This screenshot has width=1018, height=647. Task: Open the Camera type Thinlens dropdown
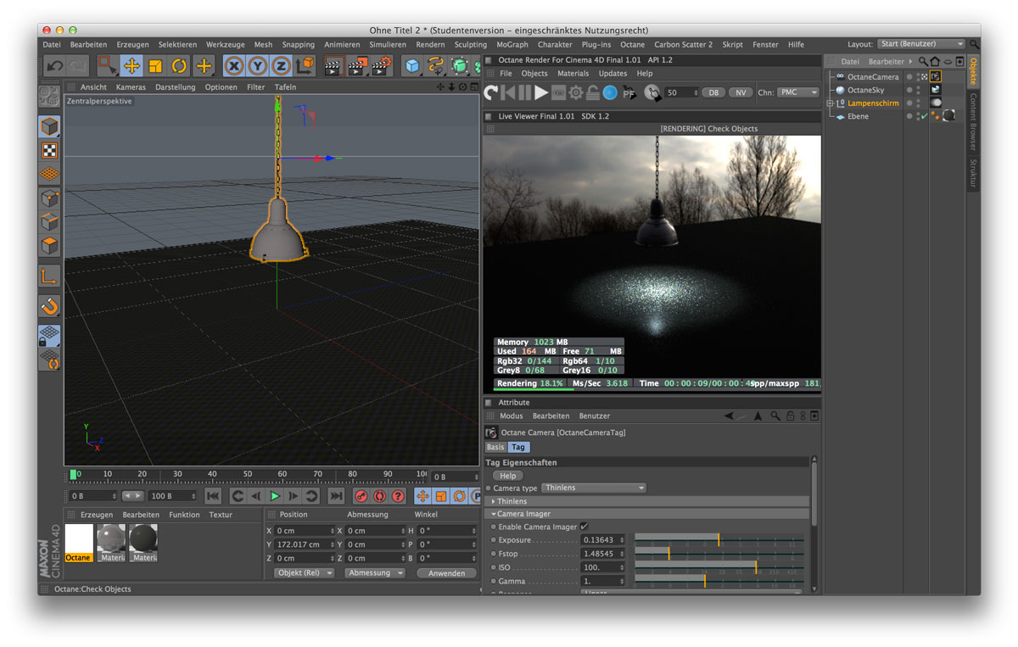593,488
